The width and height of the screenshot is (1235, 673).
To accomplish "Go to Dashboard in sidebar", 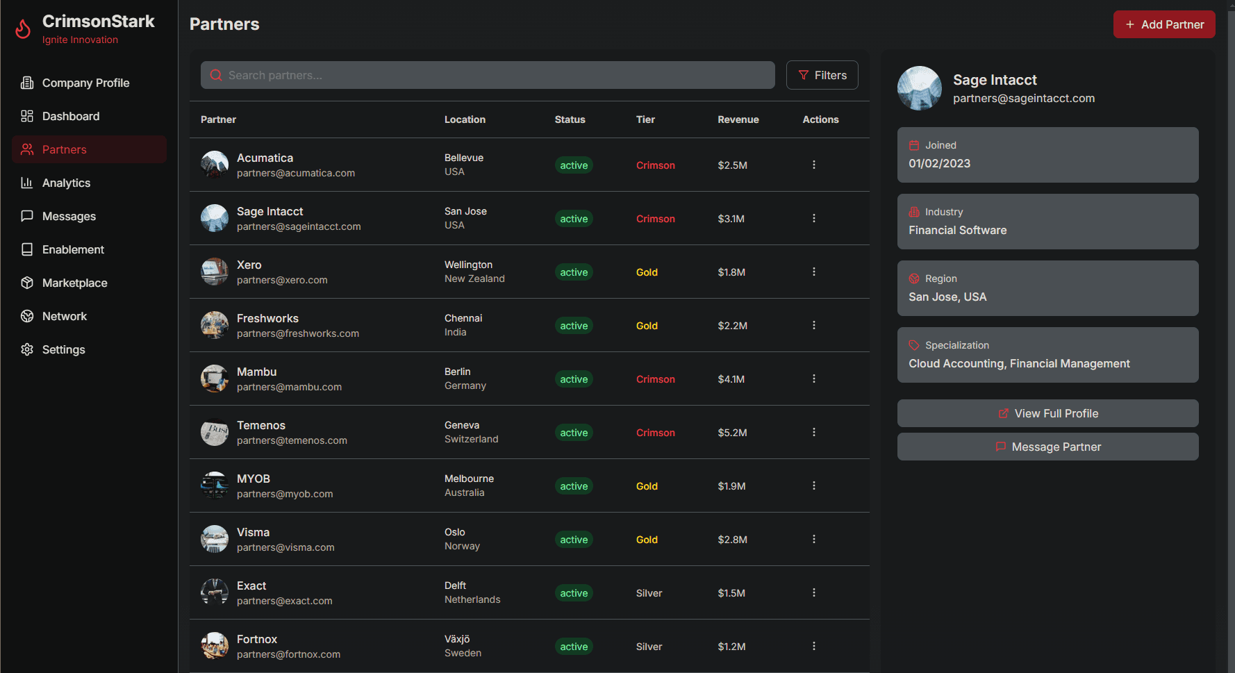I will click(x=89, y=116).
